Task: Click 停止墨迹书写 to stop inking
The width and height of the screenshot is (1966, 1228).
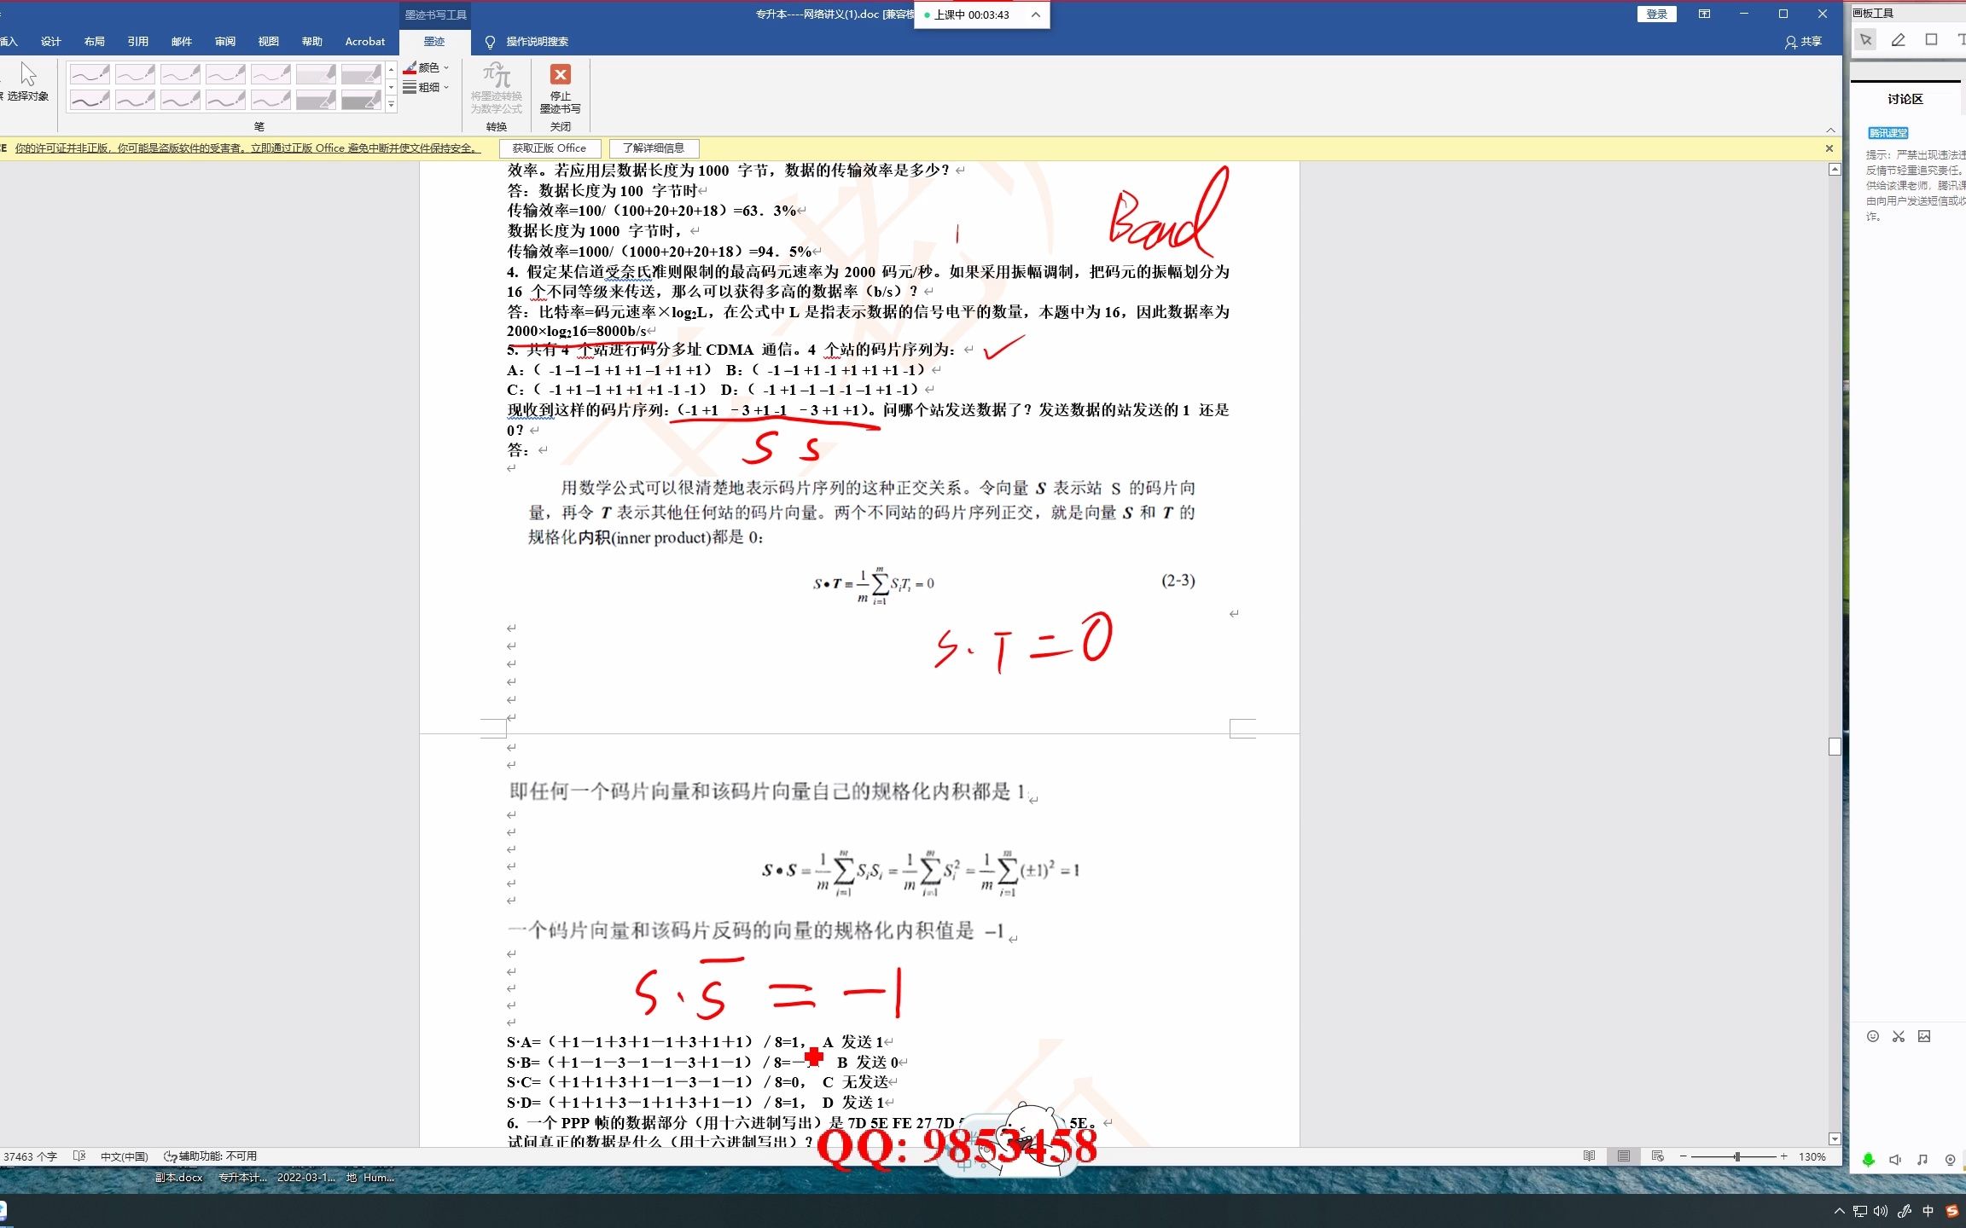Action: coord(561,88)
